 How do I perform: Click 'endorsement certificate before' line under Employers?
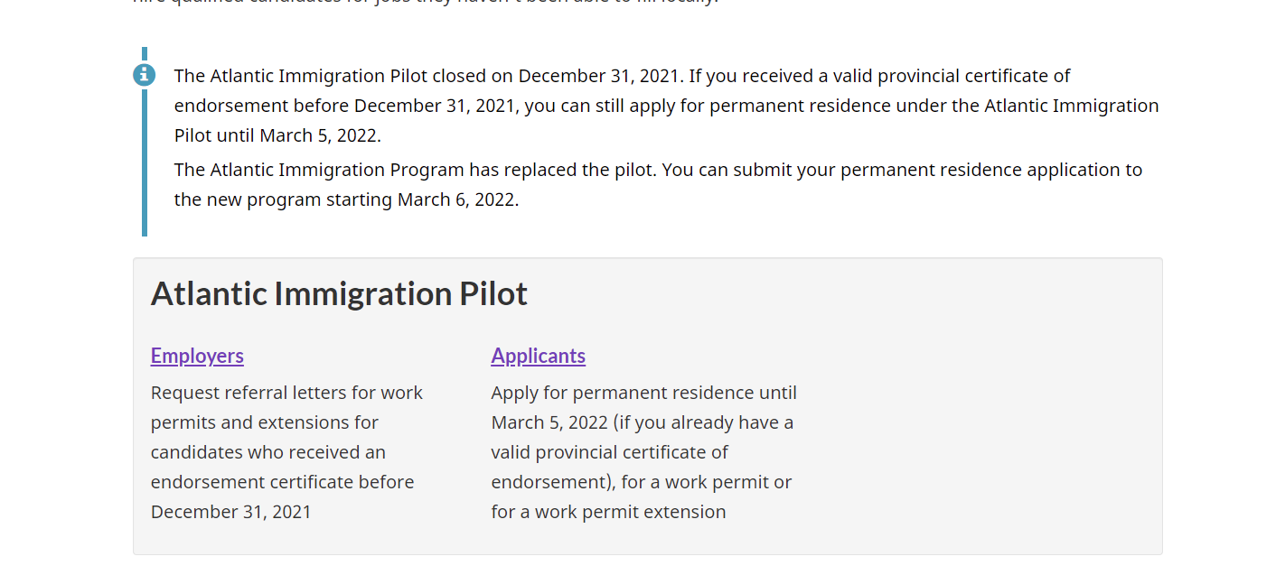point(282,482)
